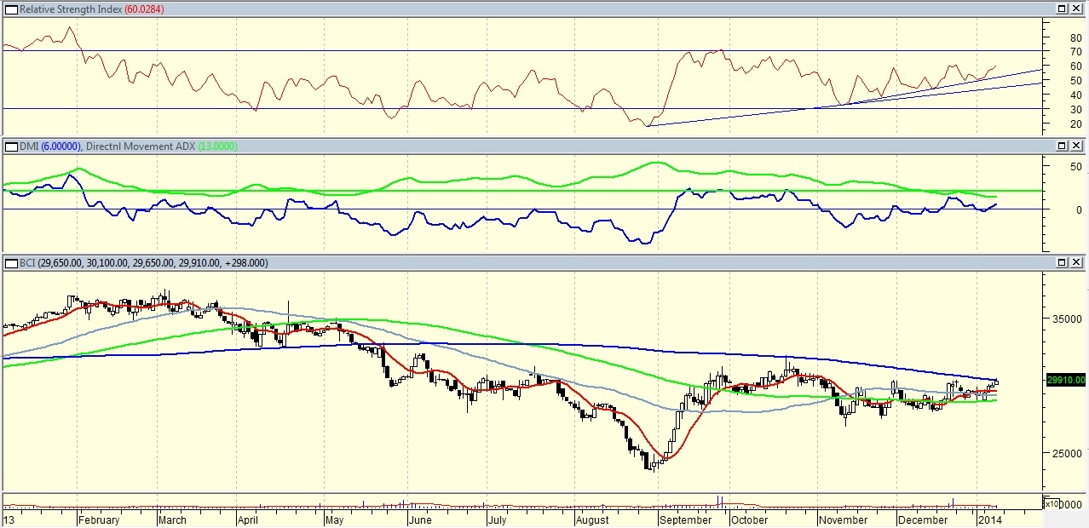Click the green ADX value 13.0000
The width and height of the screenshot is (1089, 528).
[217, 146]
